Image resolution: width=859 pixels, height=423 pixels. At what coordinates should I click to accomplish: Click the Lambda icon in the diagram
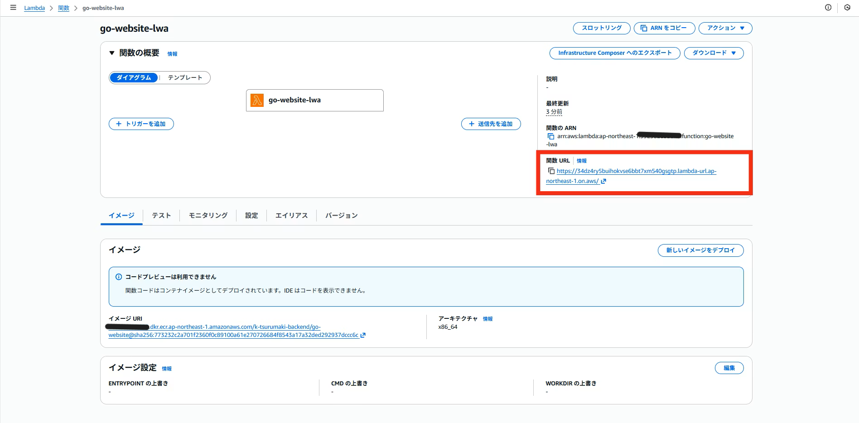[x=257, y=100]
